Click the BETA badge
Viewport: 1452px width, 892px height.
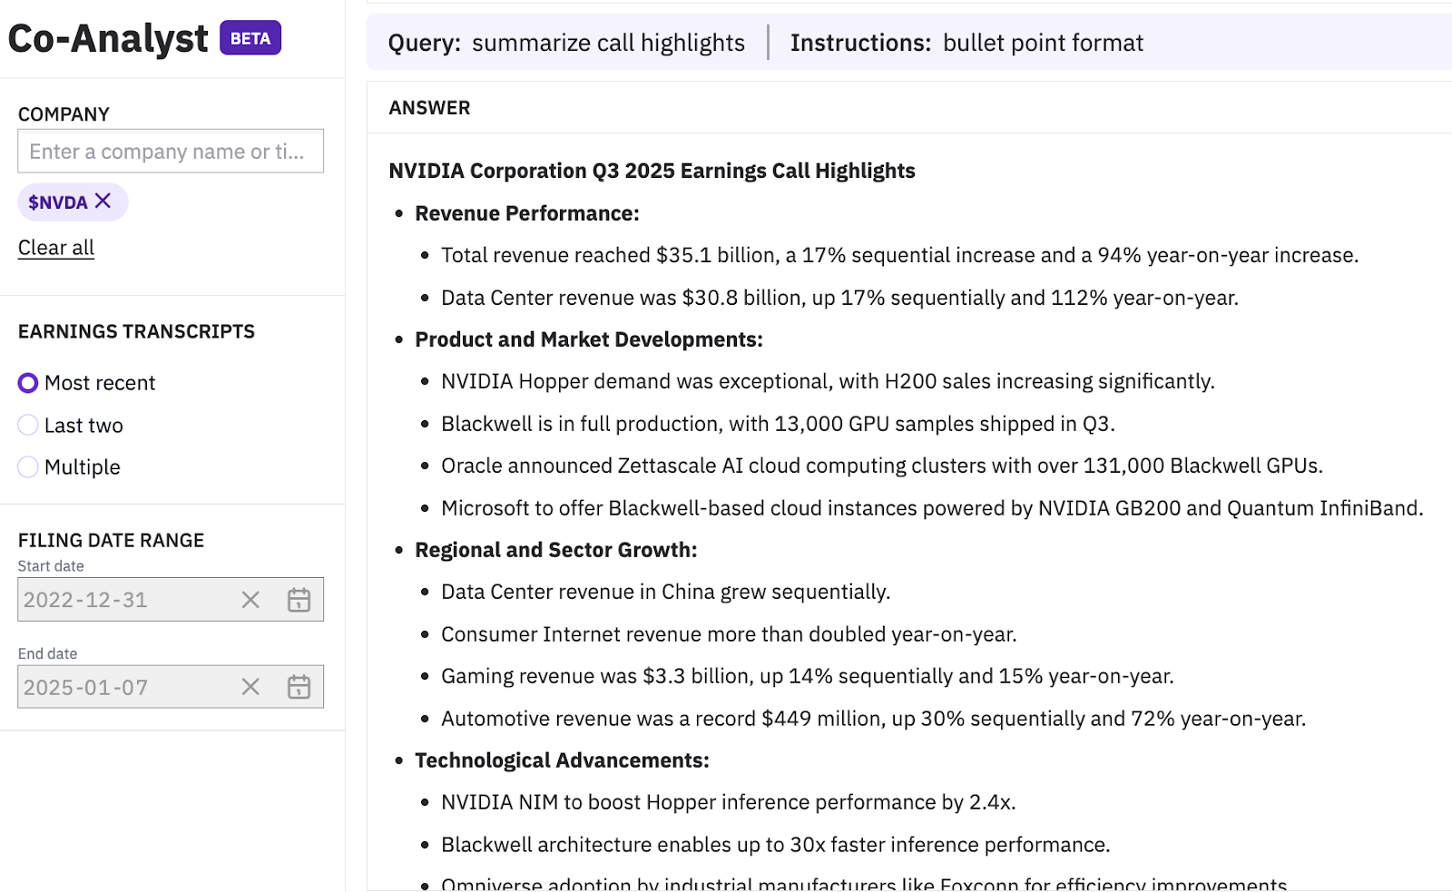(250, 38)
